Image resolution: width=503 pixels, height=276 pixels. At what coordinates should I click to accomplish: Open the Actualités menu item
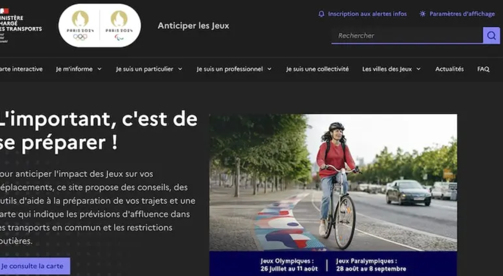click(449, 69)
